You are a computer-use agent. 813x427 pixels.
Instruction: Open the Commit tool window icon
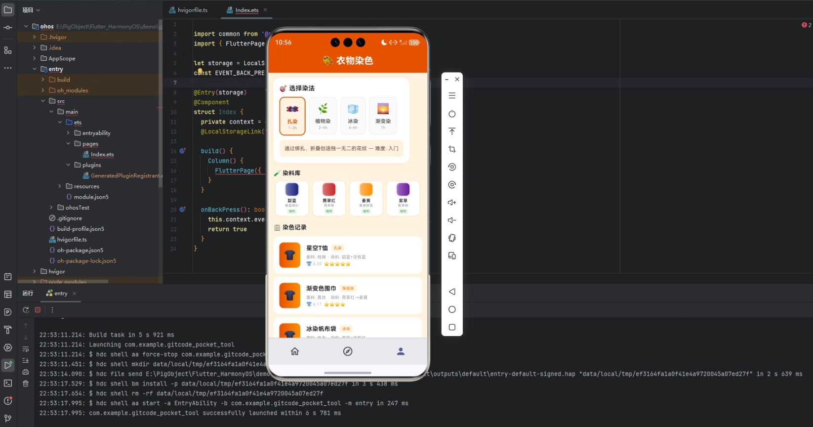click(x=8, y=28)
